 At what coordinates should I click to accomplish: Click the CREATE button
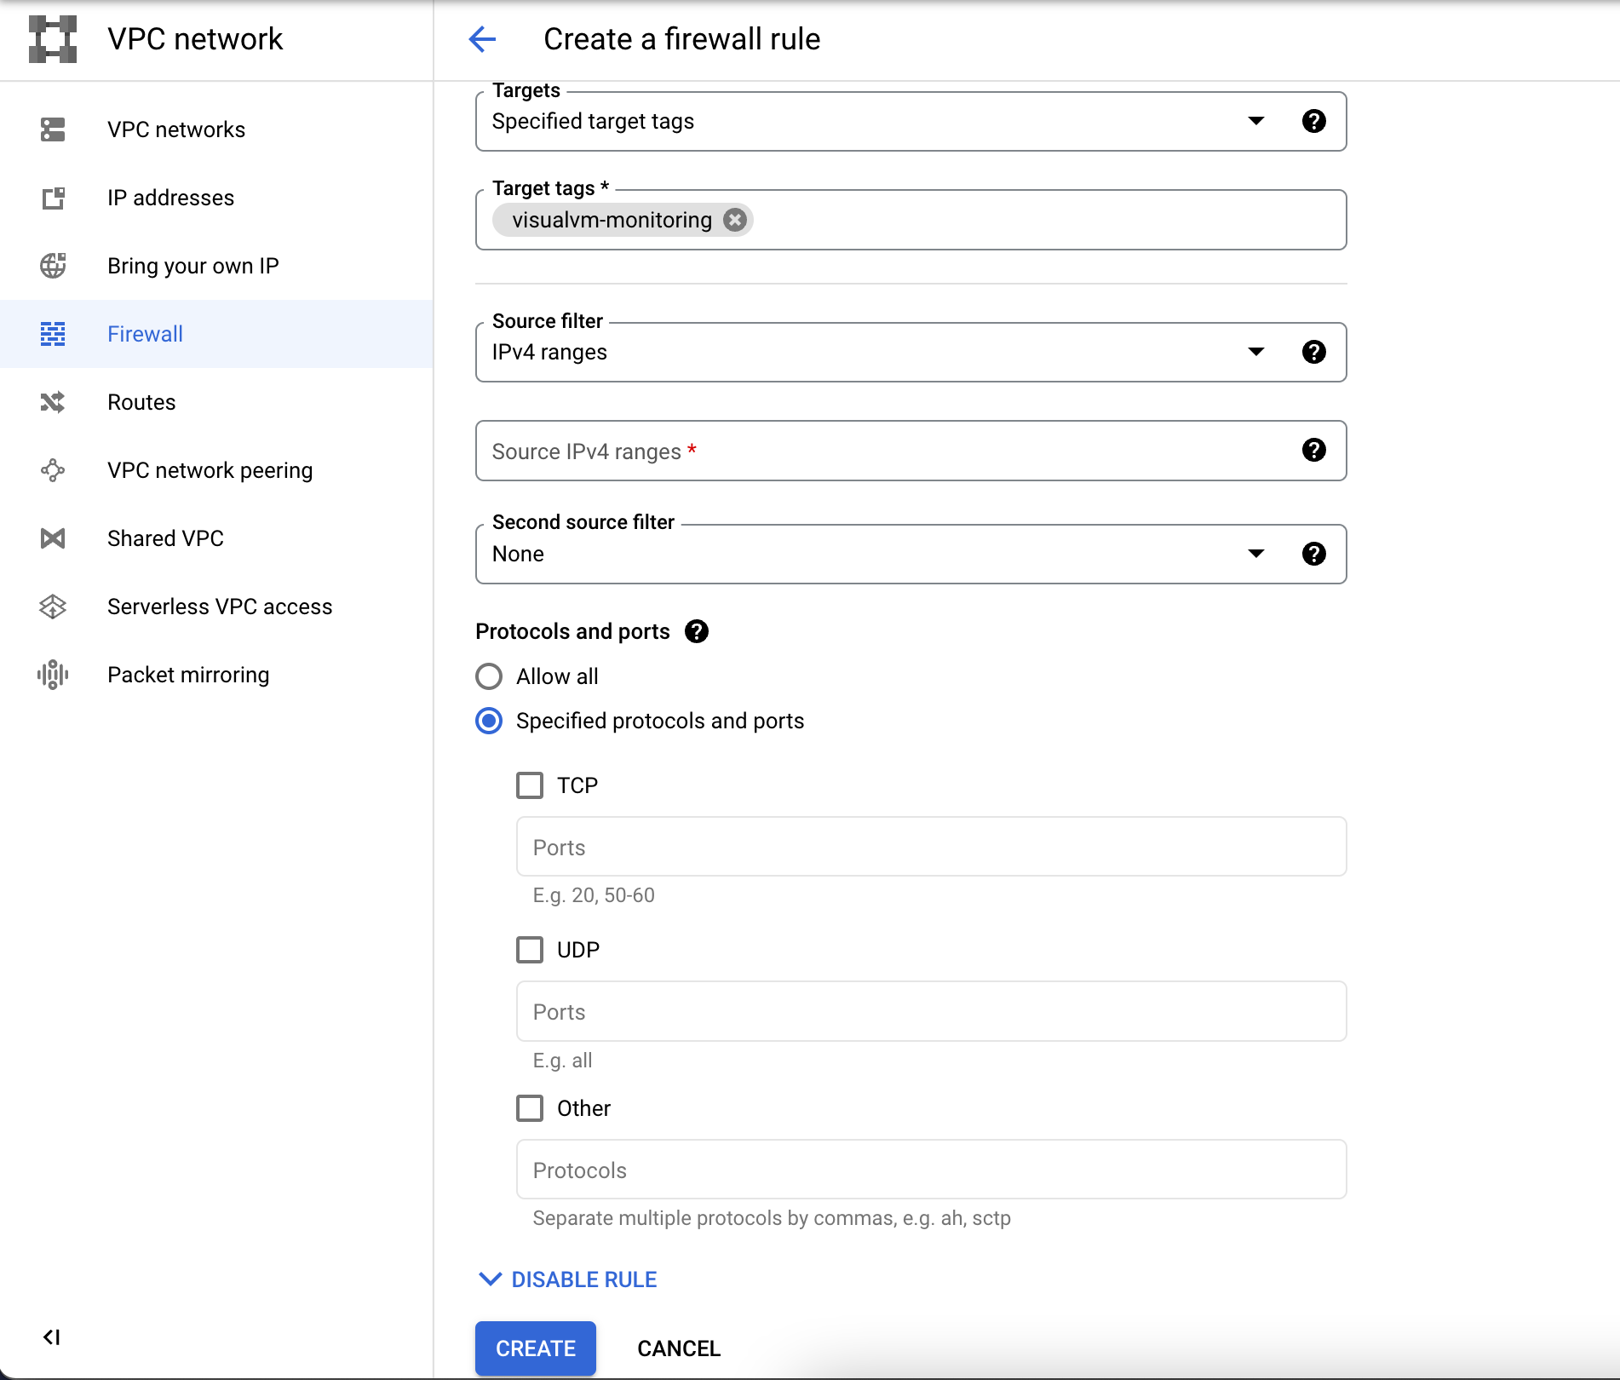click(x=535, y=1348)
